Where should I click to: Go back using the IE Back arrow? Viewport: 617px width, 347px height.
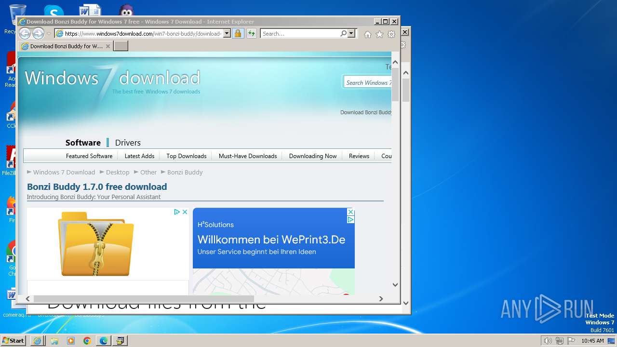pyautogui.click(x=25, y=33)
